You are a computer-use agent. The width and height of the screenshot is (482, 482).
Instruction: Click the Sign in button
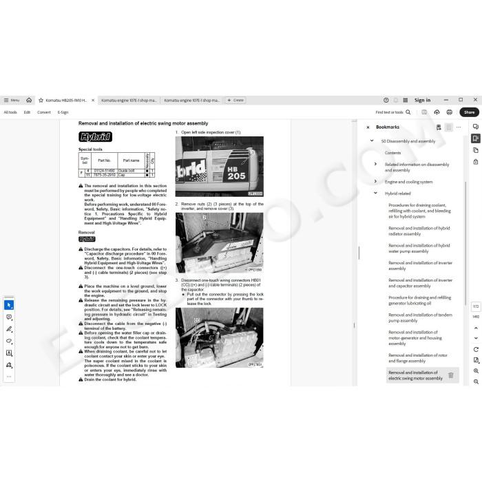coord(422,101)
